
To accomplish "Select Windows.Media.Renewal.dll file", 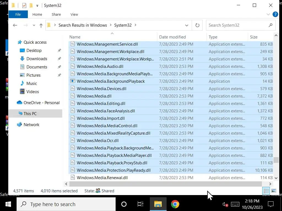I will 171,178.
